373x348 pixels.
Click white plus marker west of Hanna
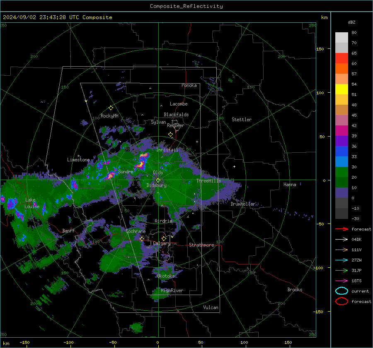tap(234, 166)
